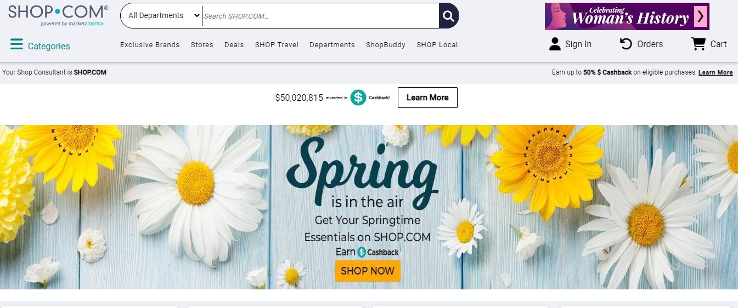Select ShopBuddy in the navigation
Viewport: 738px width, 308px height.
click(386, 45)
